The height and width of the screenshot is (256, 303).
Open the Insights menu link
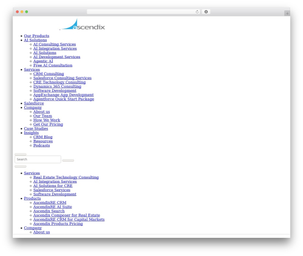(x=32, y=133)
